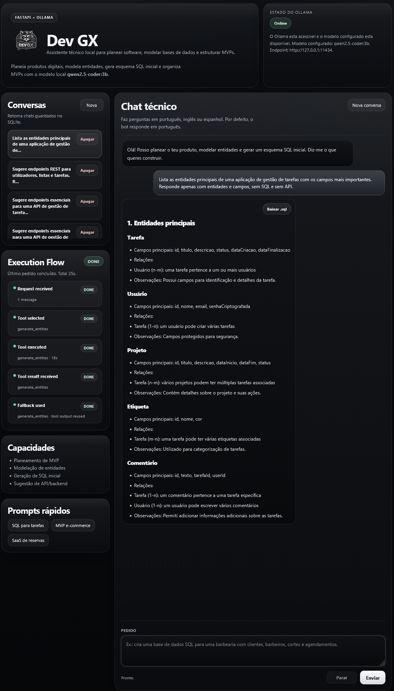Screen dimensions: 394x691
Task: Delete the 'Sugere endpoints REST' conversation
Action: 87,171
